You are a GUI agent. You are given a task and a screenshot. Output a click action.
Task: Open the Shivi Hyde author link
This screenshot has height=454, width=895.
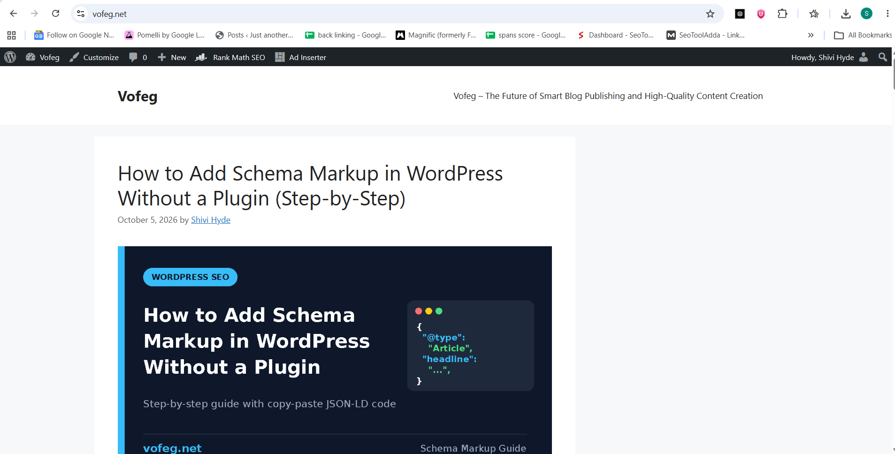click(x=211, y=220)
